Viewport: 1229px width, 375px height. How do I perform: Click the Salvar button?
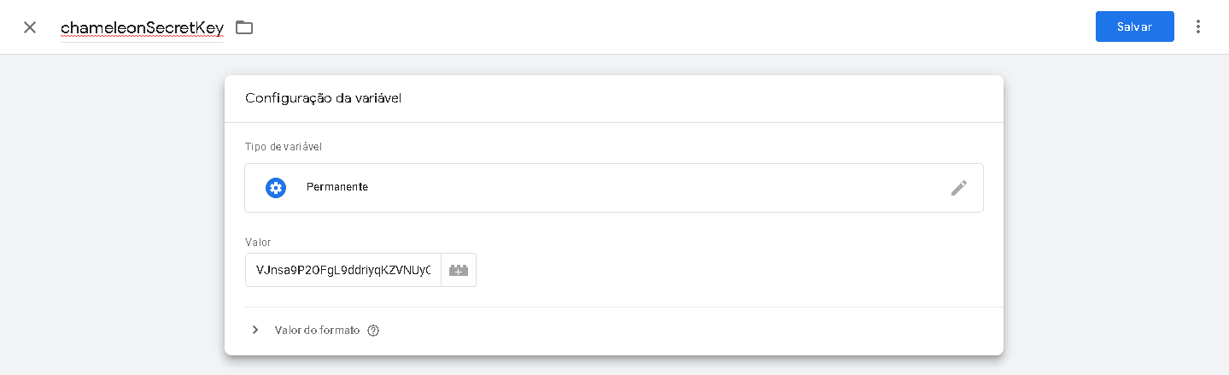(1134, 26)
